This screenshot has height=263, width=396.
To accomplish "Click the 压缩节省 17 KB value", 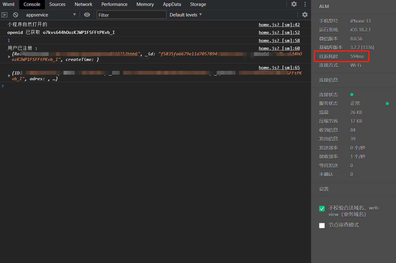I will tap(356, 121).
